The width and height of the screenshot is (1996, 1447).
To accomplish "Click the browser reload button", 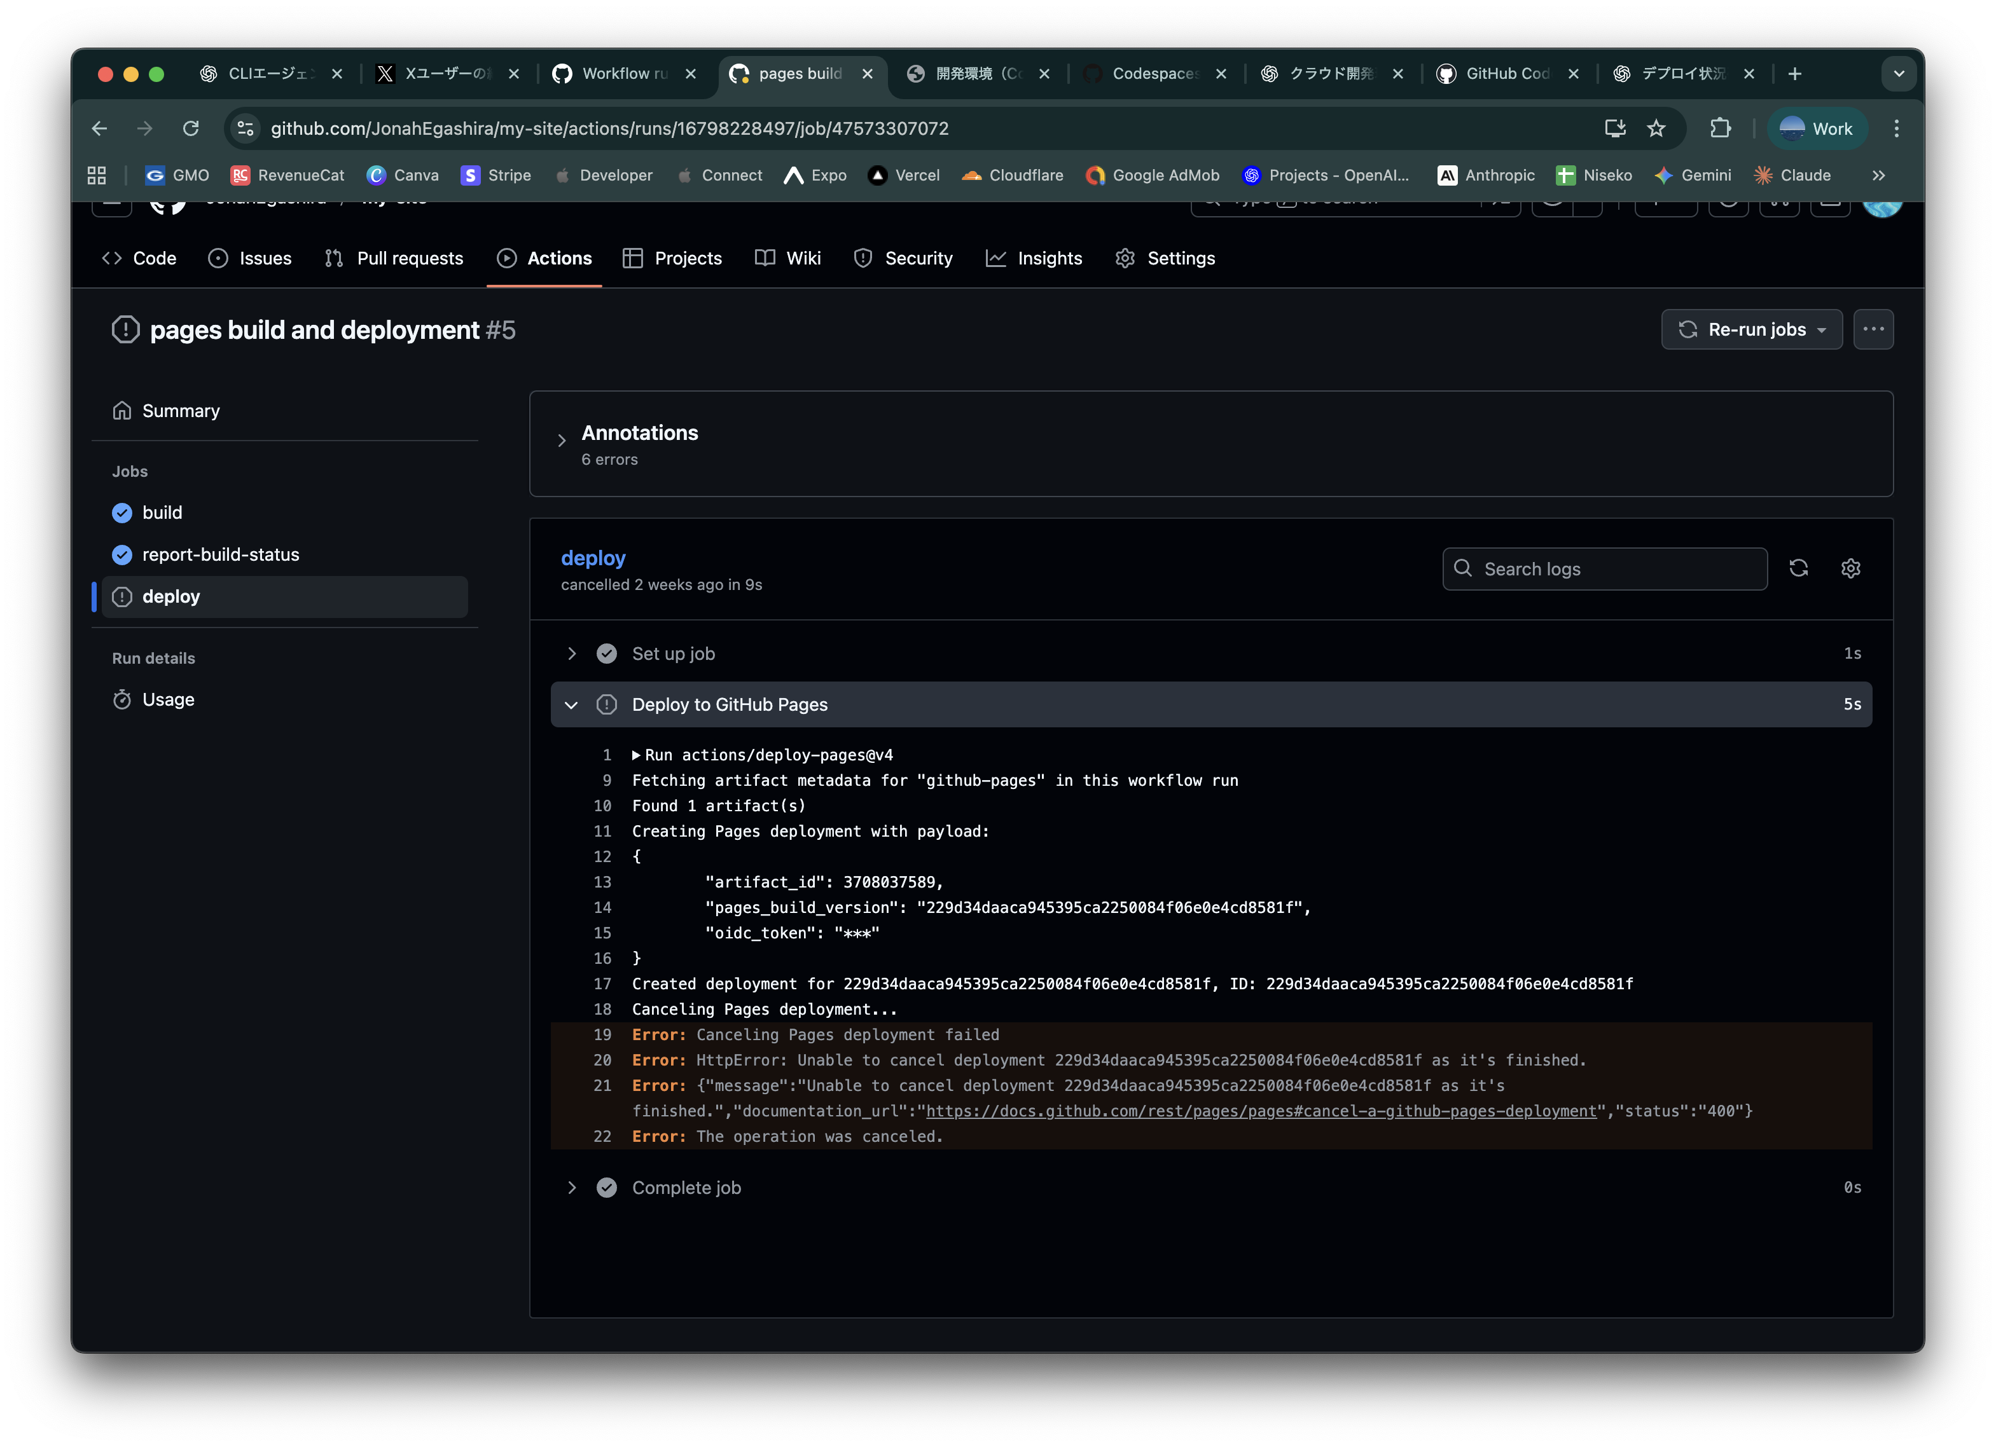I will [190, 128].
